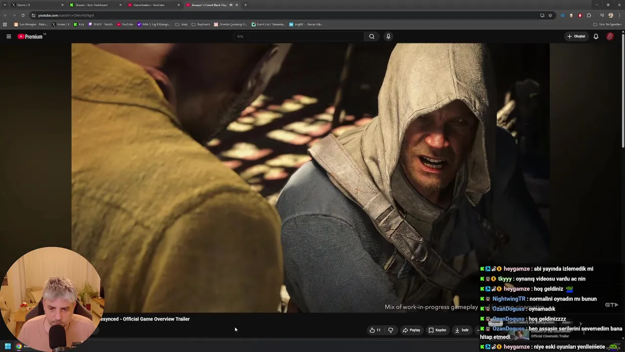This screenshot has height=352, width=625.
Task: Click the YouTube Premium logo
Action: [x=31, y=36]
